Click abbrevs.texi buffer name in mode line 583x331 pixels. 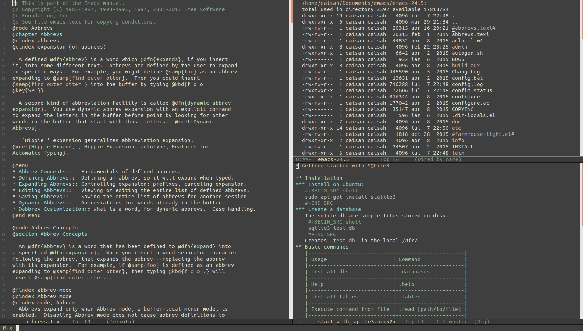coord(44,322)
